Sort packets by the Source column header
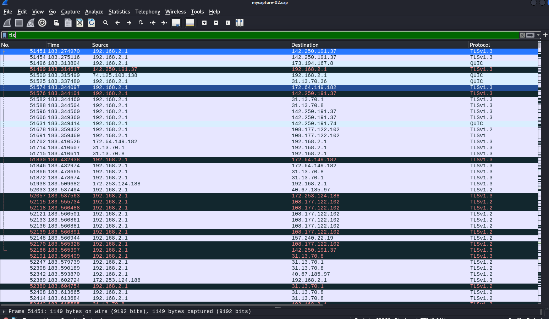549x319 pixels. 100,45
